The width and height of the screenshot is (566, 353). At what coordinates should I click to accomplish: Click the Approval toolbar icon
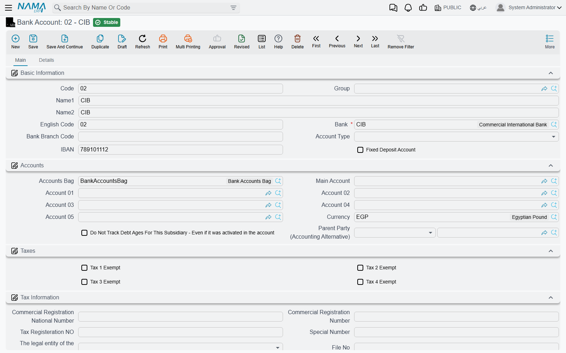(x=217, y=42)
